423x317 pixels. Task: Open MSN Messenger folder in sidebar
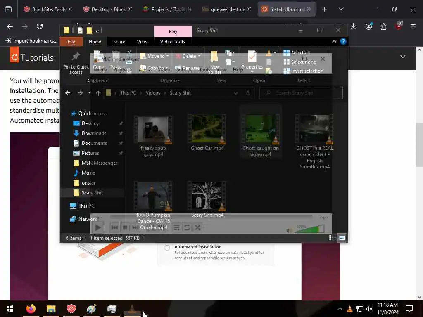click(x=99, y=163)
